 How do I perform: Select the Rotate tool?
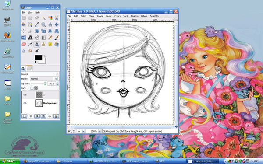click(37, 31)
